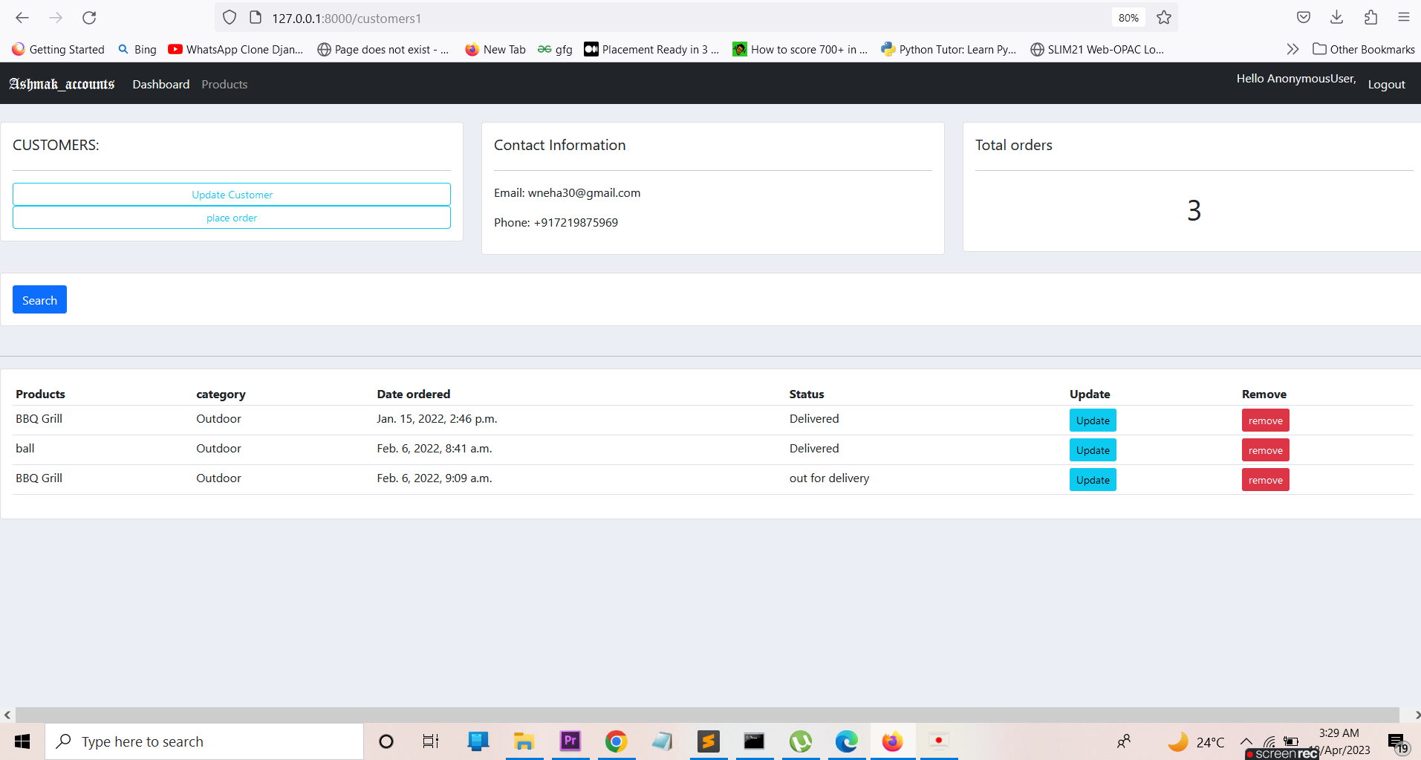Click the save-to-Pocket icon
Screen dimensions: 1421x760
coord(1303,17)
